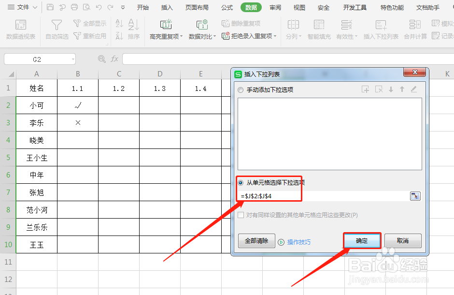This screenshot has height=295, width=454.
Task: Switch to the 审阅 ribbon tab
Action: 275,8
